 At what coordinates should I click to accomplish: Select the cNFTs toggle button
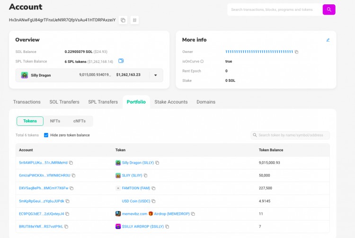click(x=79, y=121)
